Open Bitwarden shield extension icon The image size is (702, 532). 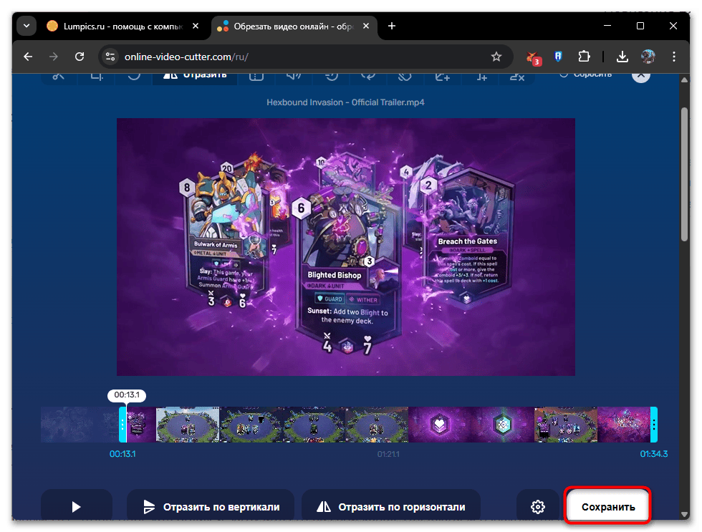pos(558,57)
